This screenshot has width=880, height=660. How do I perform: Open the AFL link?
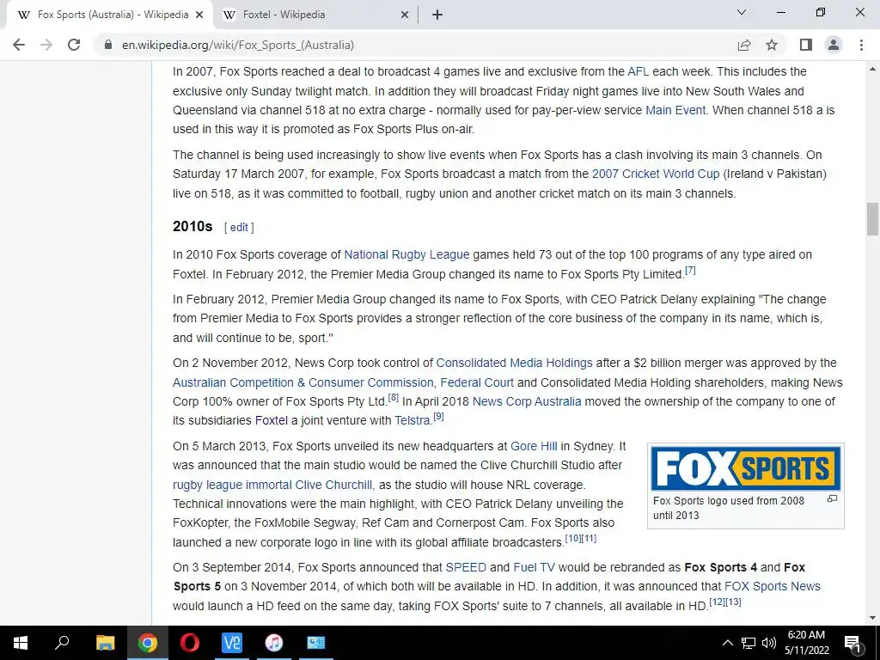coord(639,71)
